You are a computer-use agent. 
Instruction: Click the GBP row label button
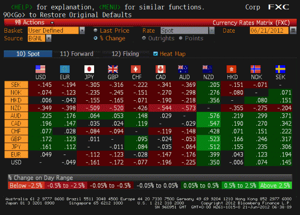coord(16,139)
